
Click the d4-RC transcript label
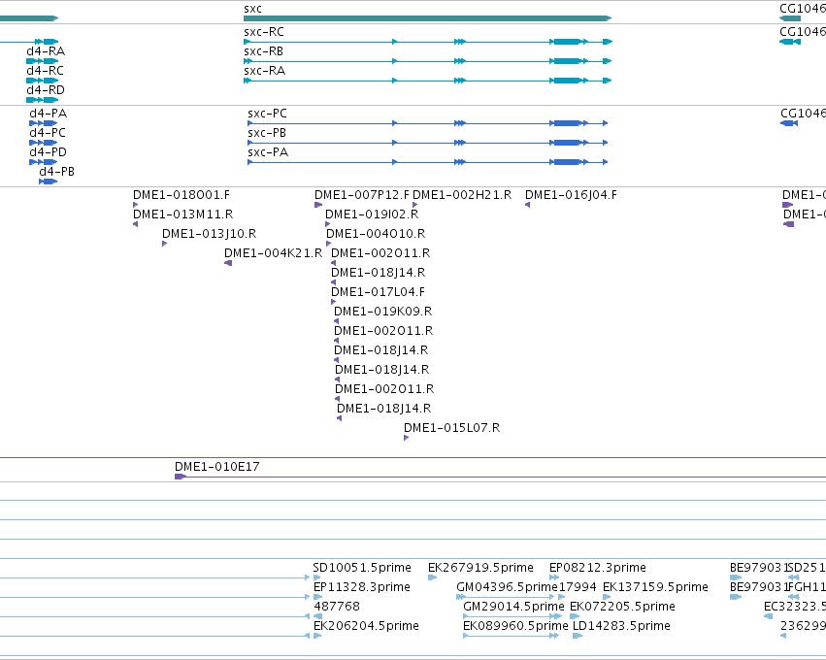coord(46,71)
